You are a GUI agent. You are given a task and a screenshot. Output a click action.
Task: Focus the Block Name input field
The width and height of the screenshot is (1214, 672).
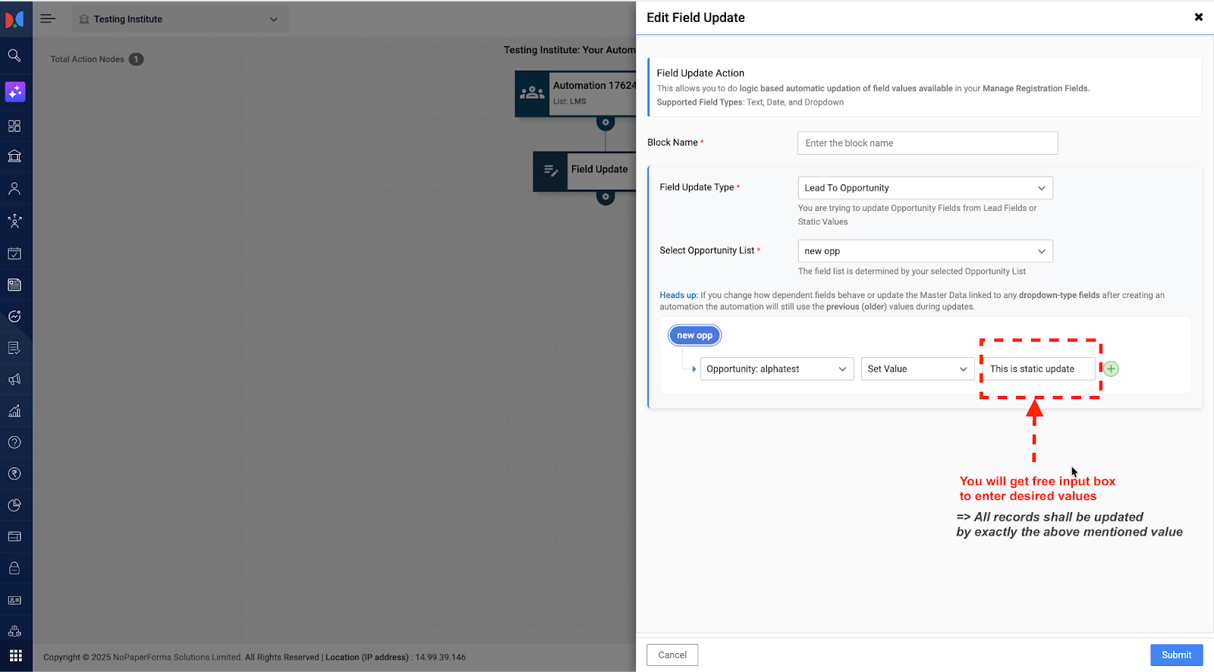click(x=927, y=143)
